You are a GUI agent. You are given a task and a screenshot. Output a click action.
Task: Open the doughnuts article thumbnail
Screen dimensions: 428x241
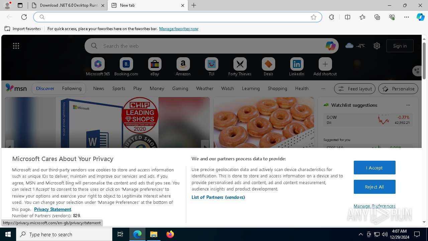264,123
